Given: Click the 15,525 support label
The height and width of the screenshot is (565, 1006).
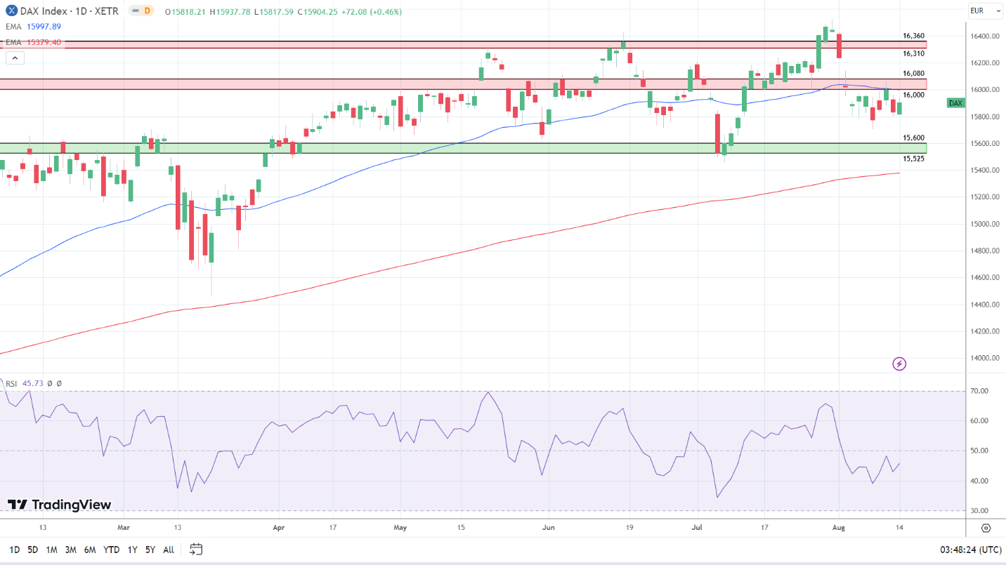Looking at the screenshot, I should pyautogui.click(x=913, y=159).
